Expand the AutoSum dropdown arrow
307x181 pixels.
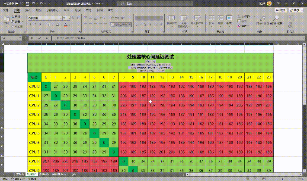(x=254, y=16)
